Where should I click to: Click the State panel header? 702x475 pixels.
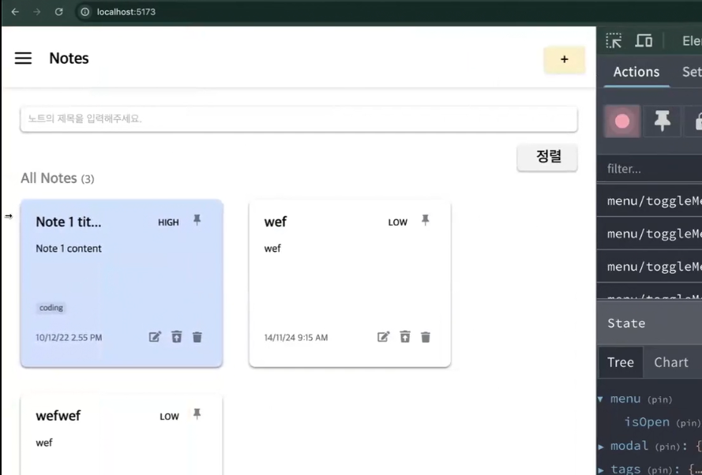click(649, 323)
